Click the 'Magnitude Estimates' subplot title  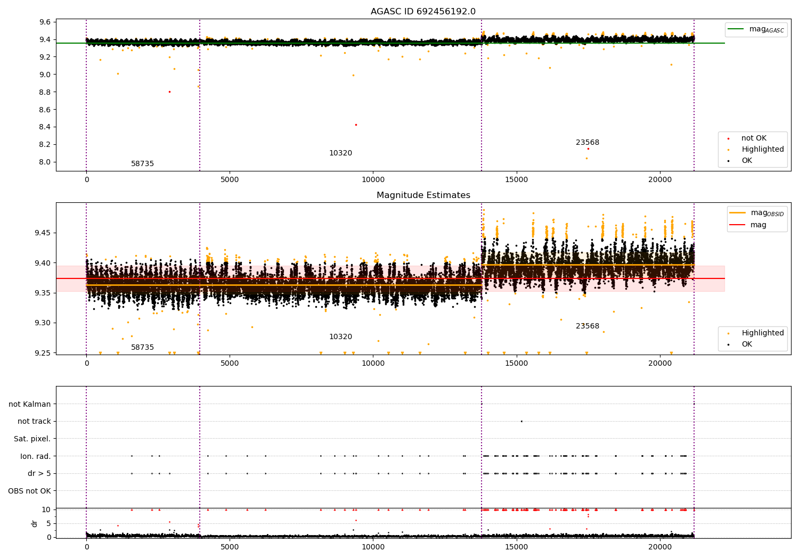[423, 195]
